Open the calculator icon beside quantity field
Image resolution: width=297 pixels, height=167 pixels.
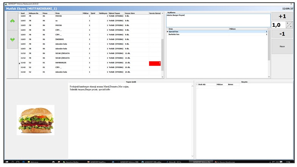[x=289, y=25]
